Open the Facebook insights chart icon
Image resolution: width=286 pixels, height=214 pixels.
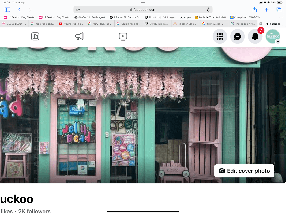(35, 36)
